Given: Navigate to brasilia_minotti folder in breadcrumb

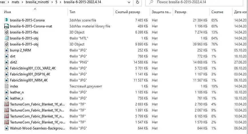Looking at the screenshot, I should click(38, 2).
